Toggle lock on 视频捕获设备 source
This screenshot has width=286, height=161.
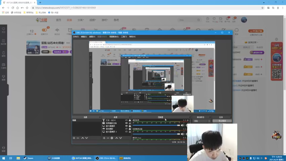130,123
